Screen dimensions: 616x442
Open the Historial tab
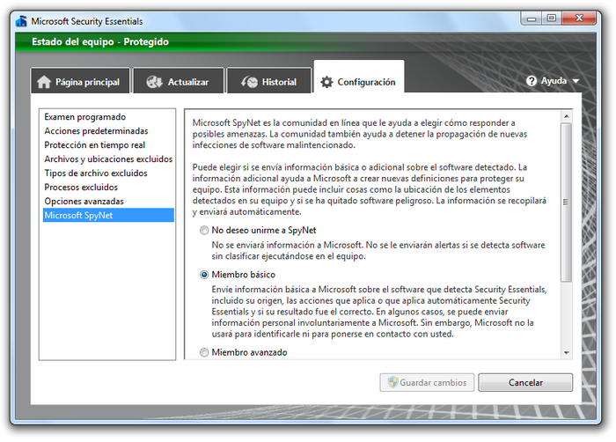[x=269, y=81]
